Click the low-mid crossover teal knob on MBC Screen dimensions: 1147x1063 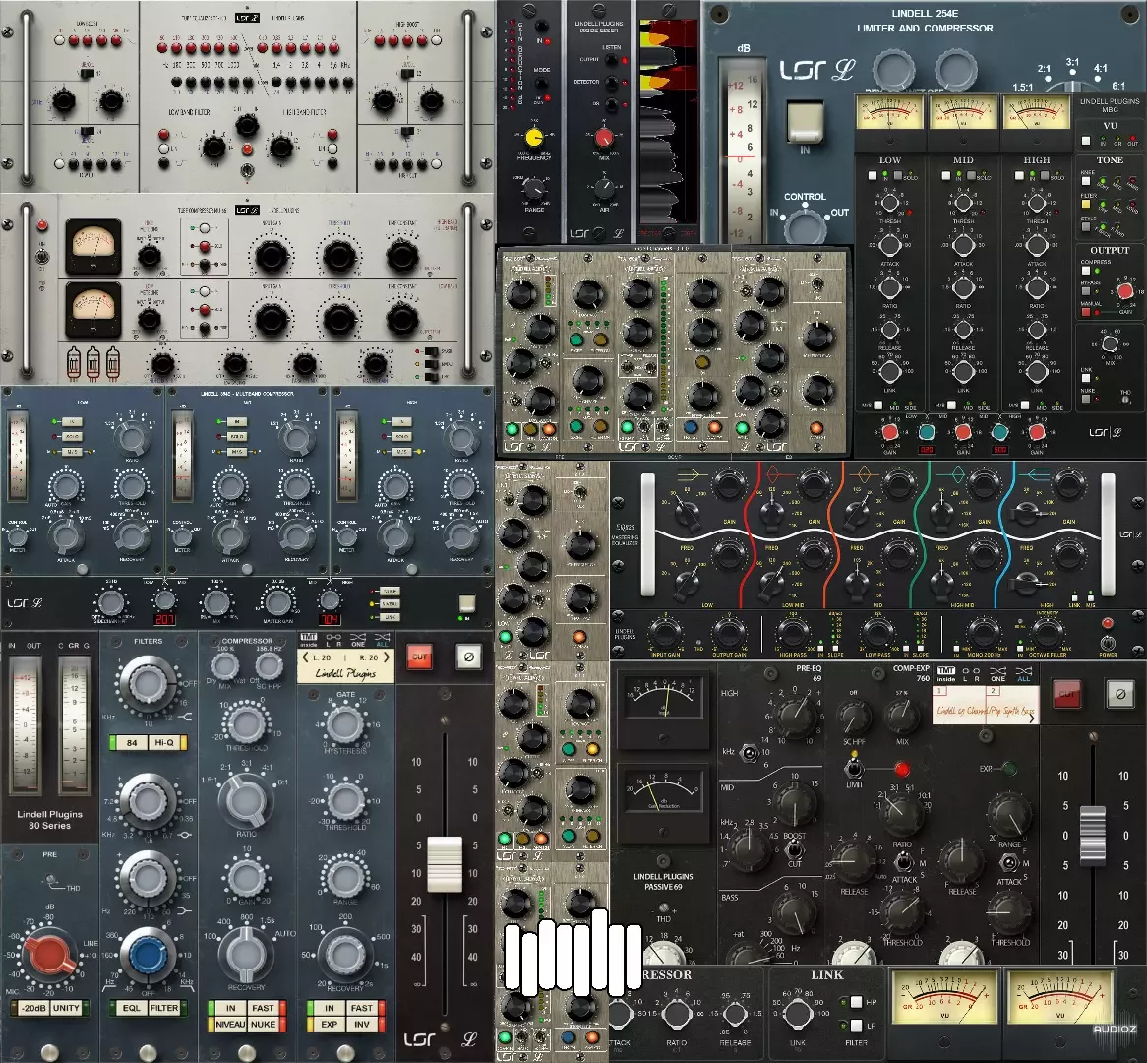point(926,431)
